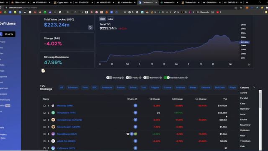Open the SundaeSwap (SUNDAE) protocol link
This screenshot has height=151, width=268.
(x=70, y=120)
